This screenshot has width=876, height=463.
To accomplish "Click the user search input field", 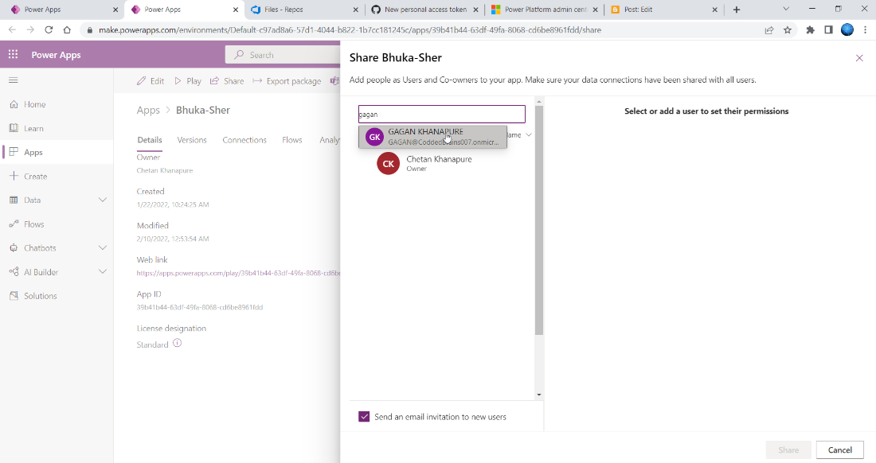I will [441, 115].
